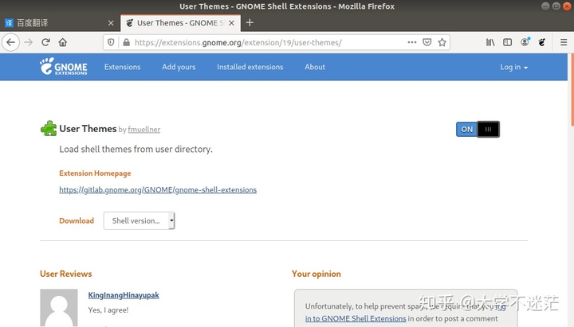The image size is (574, 327).
Task: Click the Extension Homepage label
Action: coord(95,173)
